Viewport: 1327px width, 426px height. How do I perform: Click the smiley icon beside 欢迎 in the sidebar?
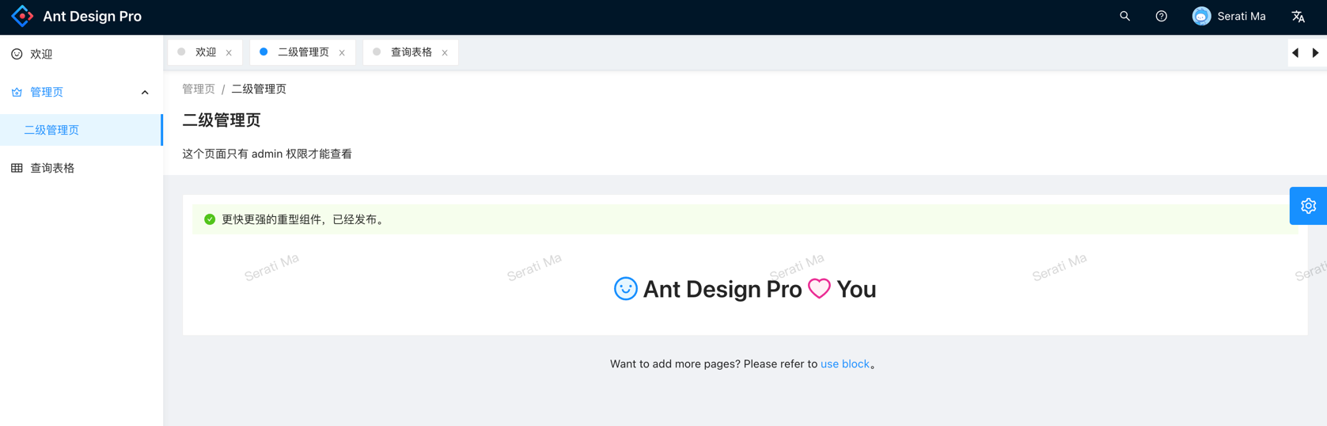coord(17,54)
